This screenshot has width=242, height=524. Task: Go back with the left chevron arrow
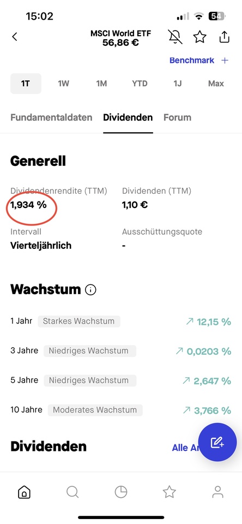pos(14,37)
